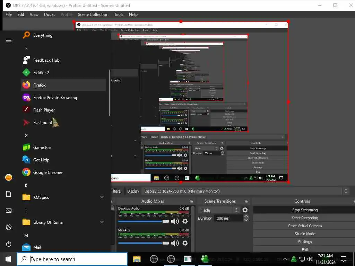
Task: Open the Edit menu
Action: (20, 15)
